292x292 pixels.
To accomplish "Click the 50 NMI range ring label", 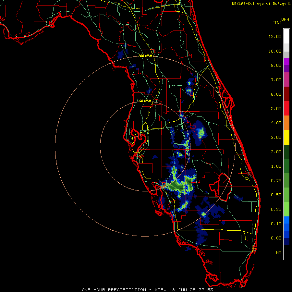I will point(145,101).
